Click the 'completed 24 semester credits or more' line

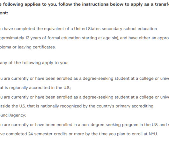(79, 134)
